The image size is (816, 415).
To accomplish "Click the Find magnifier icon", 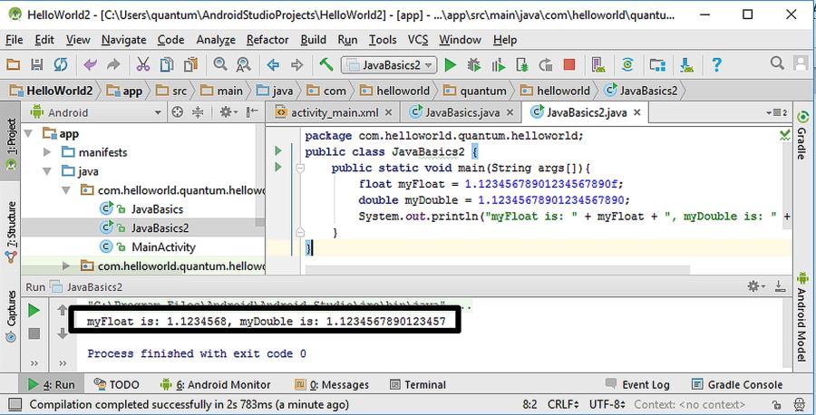I will tap(220, 64).
